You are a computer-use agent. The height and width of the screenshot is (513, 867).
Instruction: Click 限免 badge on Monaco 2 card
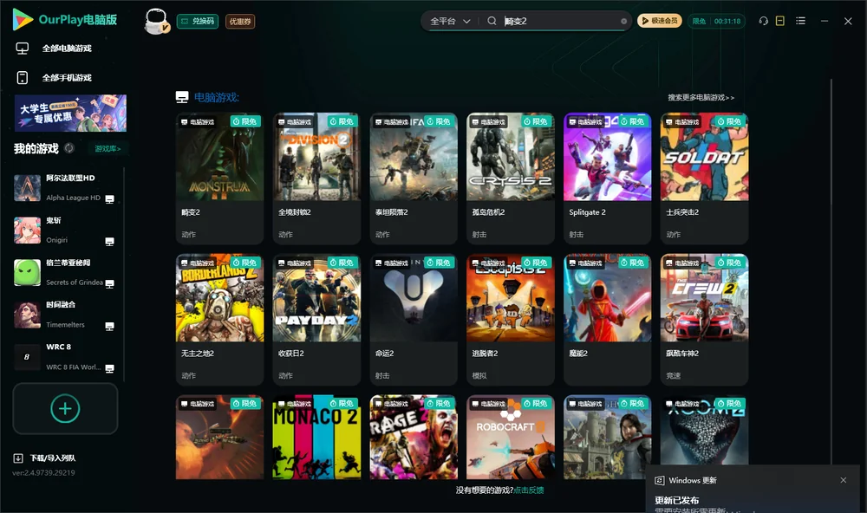[342, 403]
